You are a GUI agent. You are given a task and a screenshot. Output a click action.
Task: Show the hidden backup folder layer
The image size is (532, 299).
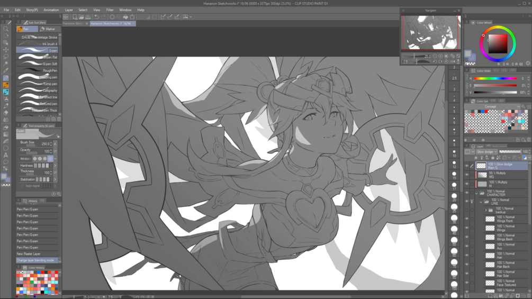[x=466, y=210]
